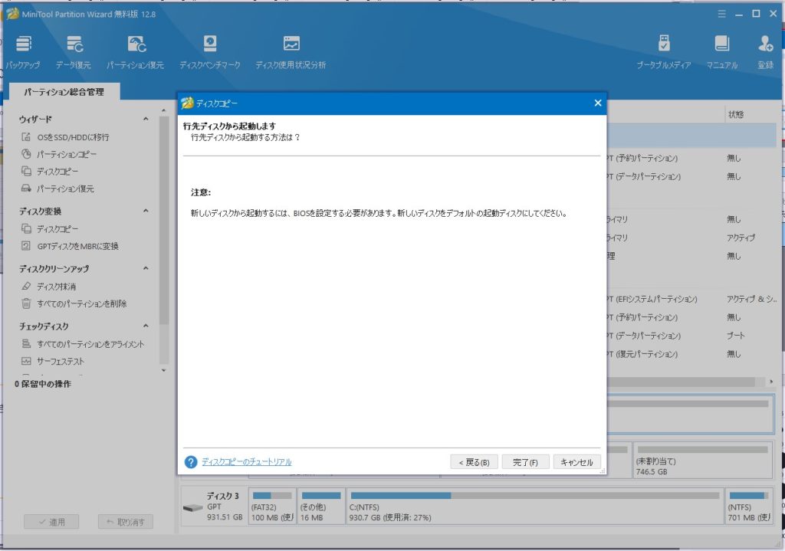Launch パーティション復元 from top toolbar
The width and height of the screenshot is (785, 551).
click(x=136, y=44)
